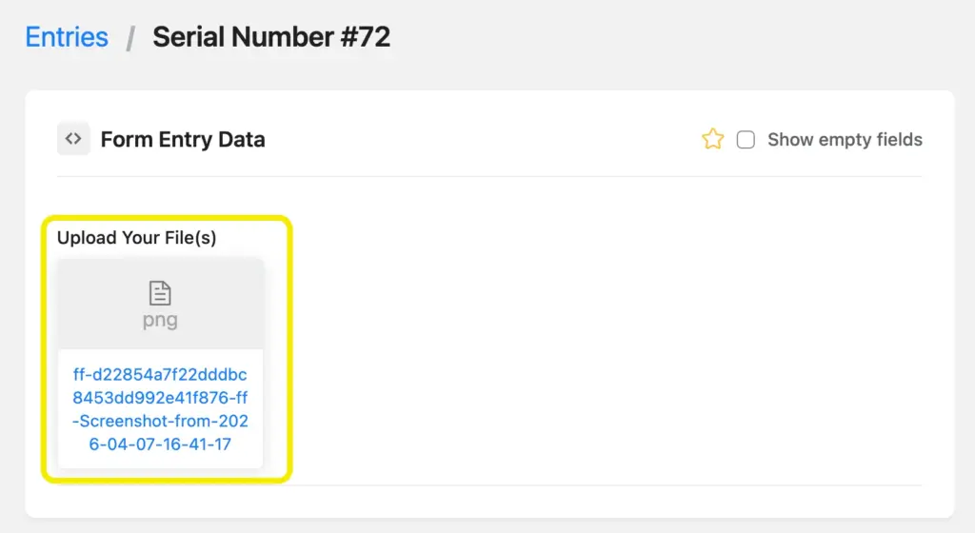Click the "8453dd992e41f876-ff" line of the filename
Screen dimensions: 975x533
pyautogui.click(x=160, y=397)
